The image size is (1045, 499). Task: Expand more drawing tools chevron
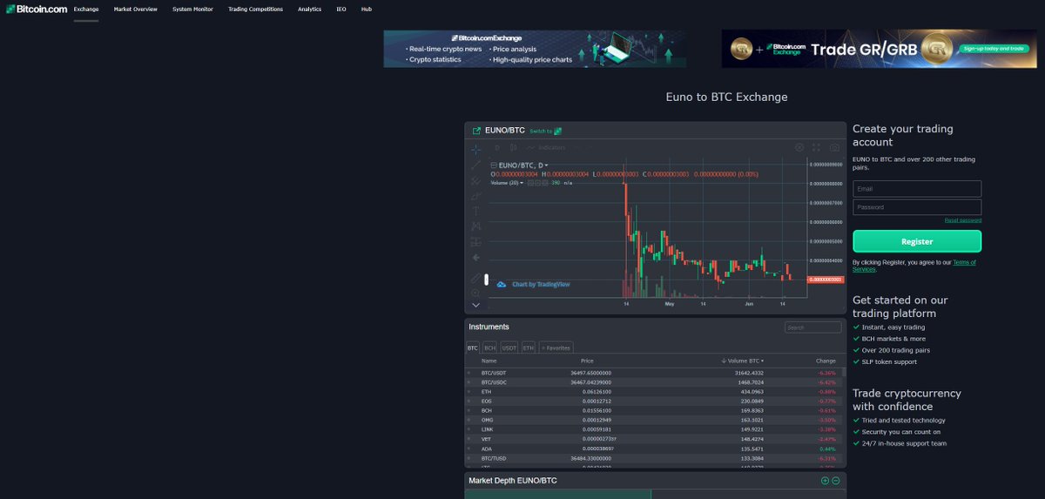click(x=475, y=306)
